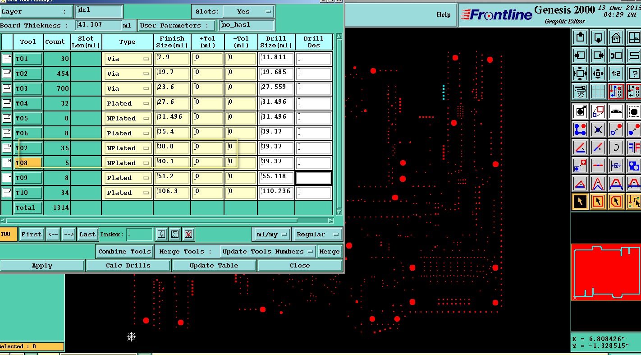The width and height of the screenshot is (641, 355).
Task: Click the horizontal scrollbar of tool table
Action: coord(167,221)
